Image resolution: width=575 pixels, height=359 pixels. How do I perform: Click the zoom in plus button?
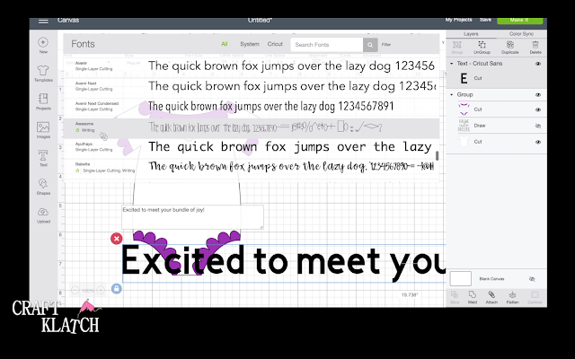tap(101, 291)
